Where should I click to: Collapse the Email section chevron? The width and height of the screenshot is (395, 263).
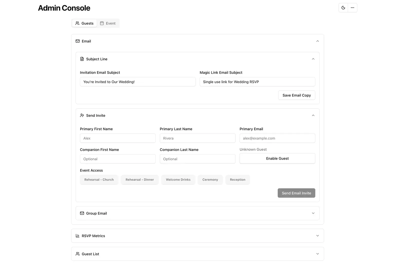pyautogui.click(x=318, y=41)
